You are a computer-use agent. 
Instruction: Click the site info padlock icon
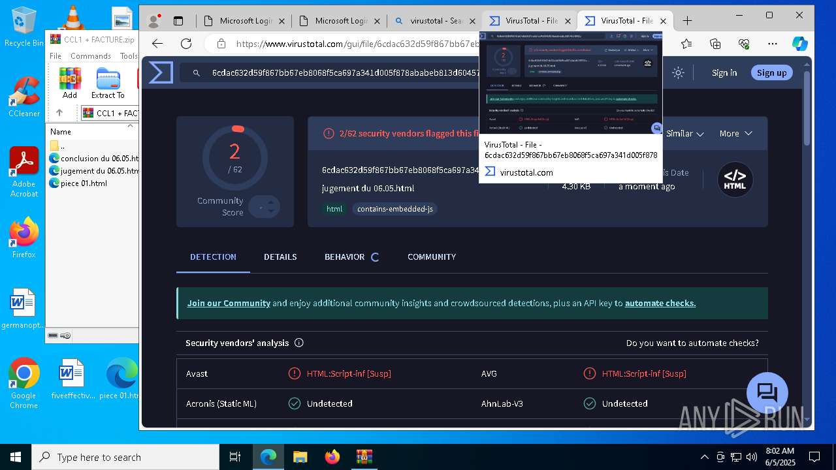[x=221, y=44]
